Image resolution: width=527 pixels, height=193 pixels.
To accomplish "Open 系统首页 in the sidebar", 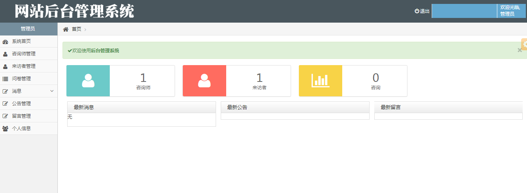I will tap(29, 41).
